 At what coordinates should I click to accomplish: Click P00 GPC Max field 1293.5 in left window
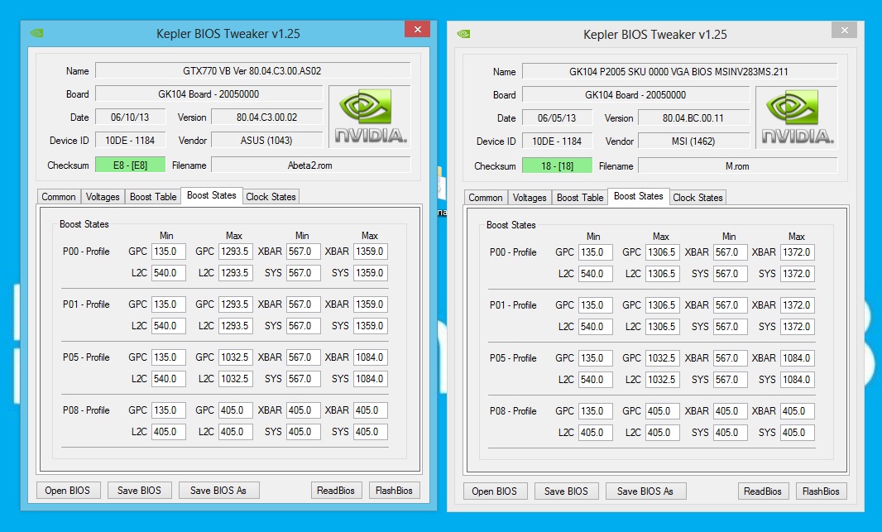235,252
